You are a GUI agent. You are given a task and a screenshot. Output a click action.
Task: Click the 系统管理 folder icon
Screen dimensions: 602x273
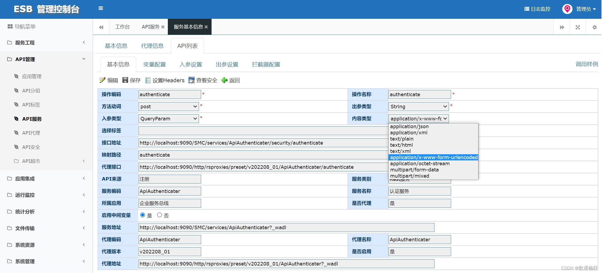(x=10, y=261)
